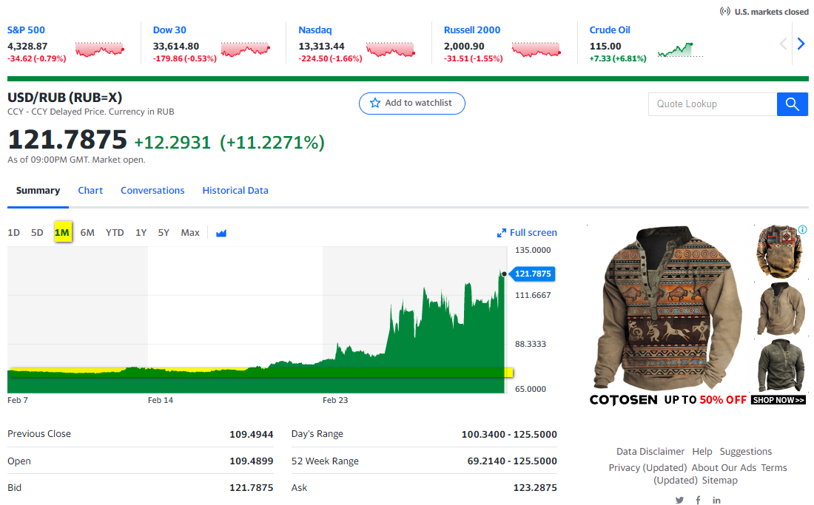Open the LinkedIn icon in footer
The height and width of the screenshot is (505, 814).
pos(716,500)
